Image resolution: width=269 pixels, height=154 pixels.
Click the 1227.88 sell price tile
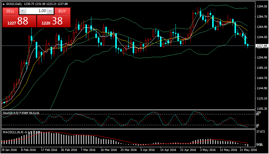[19, 21]
